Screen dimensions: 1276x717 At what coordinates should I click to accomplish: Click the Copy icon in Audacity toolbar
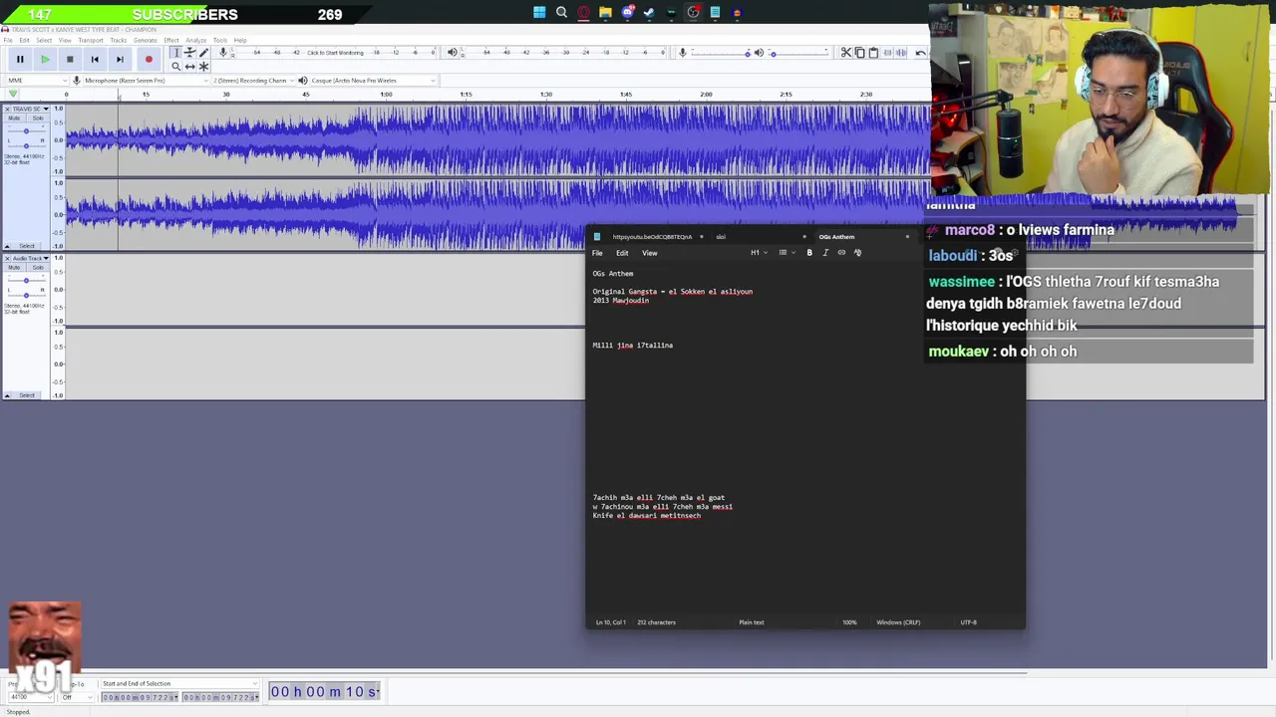(x=859, y=53)
